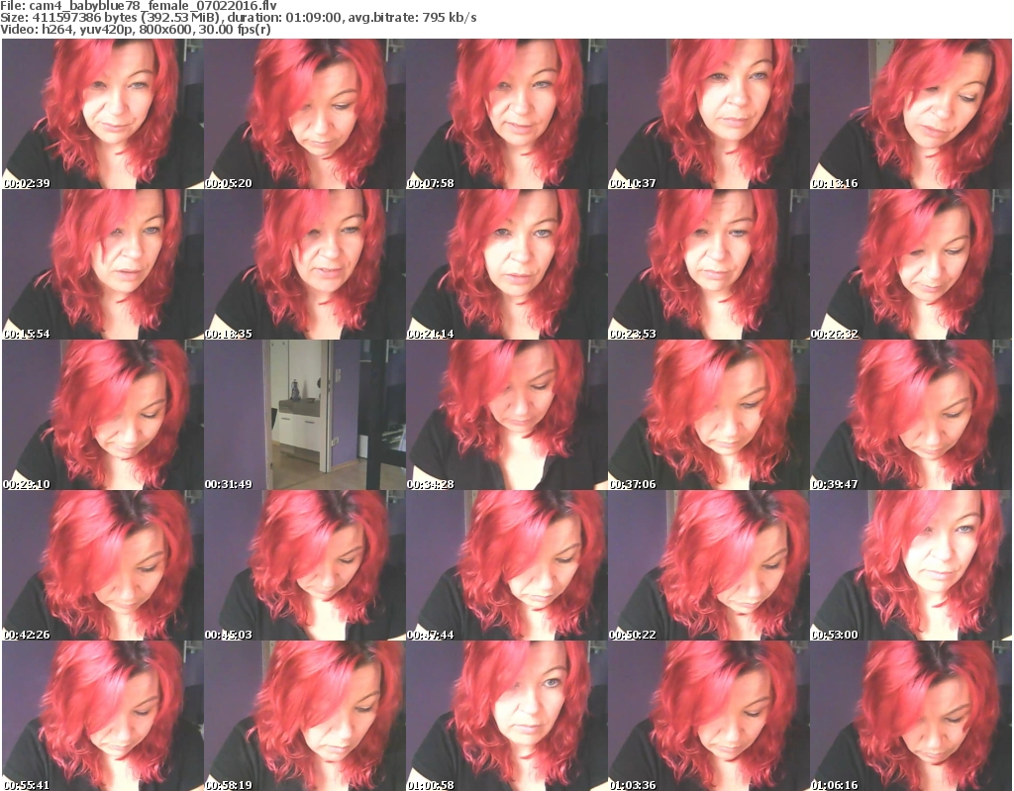Choose the thumbnail marked 00:50:22
The width and height of the screenshot is (1014, 791).
pos(709,566)
